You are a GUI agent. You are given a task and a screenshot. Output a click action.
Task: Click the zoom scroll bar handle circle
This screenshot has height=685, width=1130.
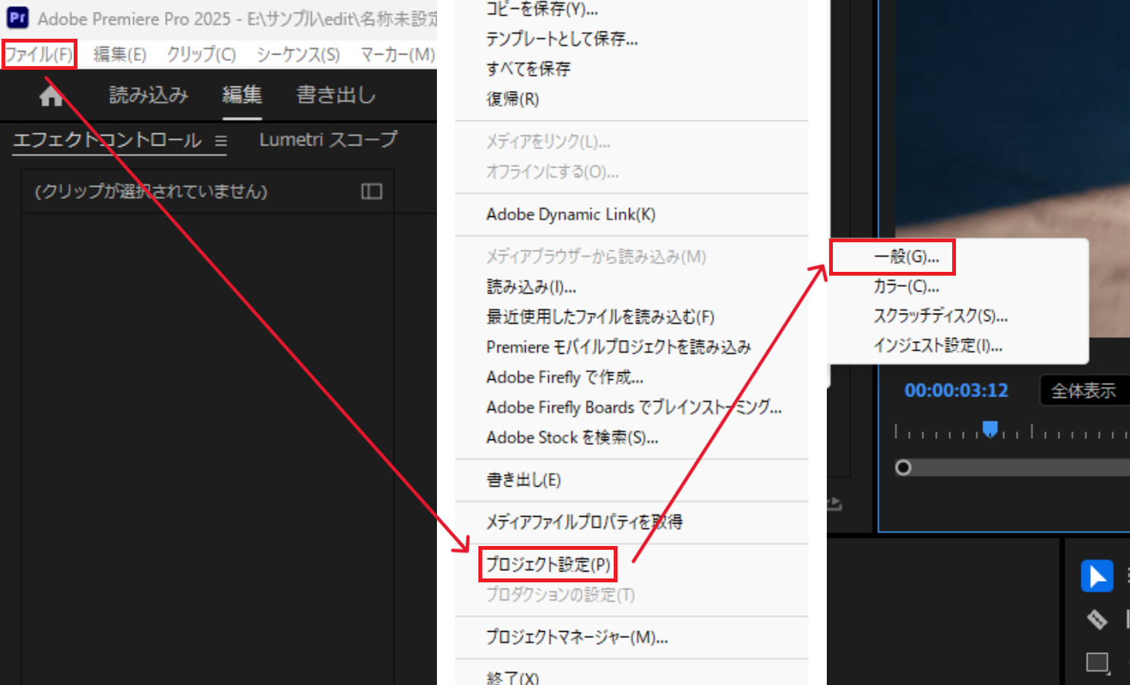click(903, 468)
